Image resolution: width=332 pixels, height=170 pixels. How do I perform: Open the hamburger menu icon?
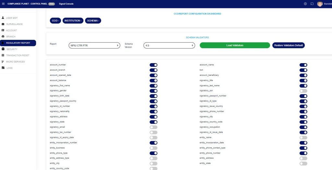[3, 4]
